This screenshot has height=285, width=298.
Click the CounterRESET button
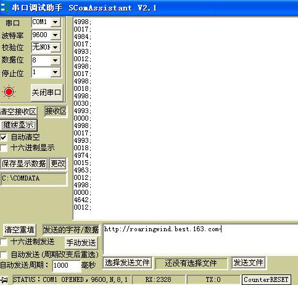tap(267, 279)
